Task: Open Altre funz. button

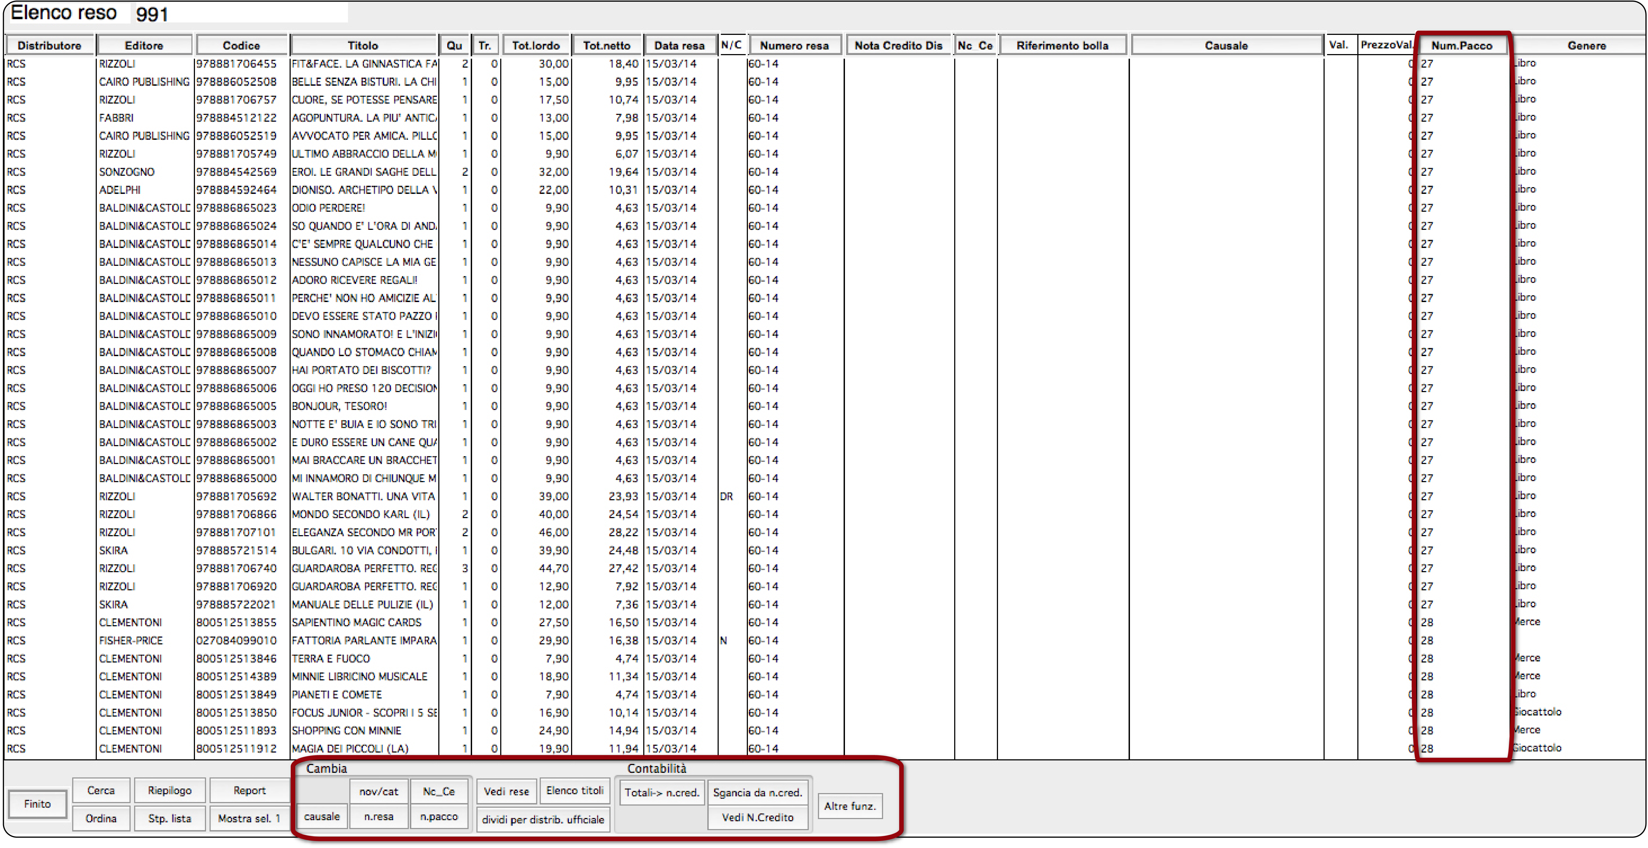Action: [x=850, y=806]
